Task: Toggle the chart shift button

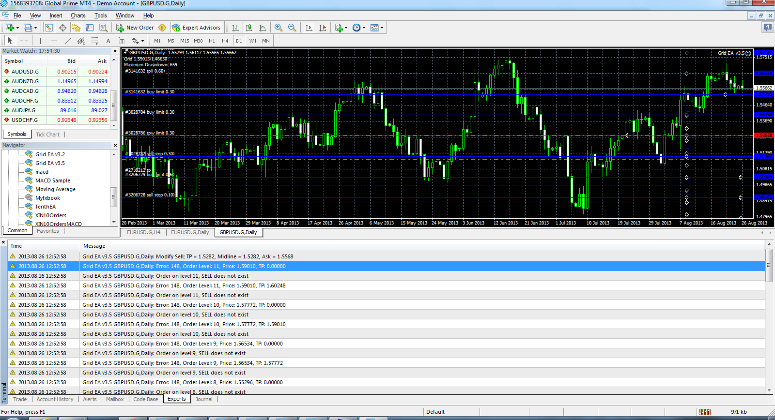Action: 323,28
